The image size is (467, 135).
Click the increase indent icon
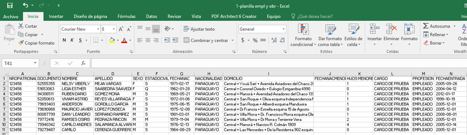(175, 40)
